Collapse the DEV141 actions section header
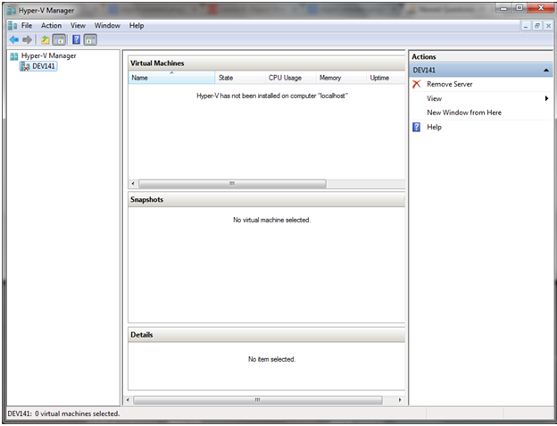This screenshot has width=557, height=426. coord(546,71)
